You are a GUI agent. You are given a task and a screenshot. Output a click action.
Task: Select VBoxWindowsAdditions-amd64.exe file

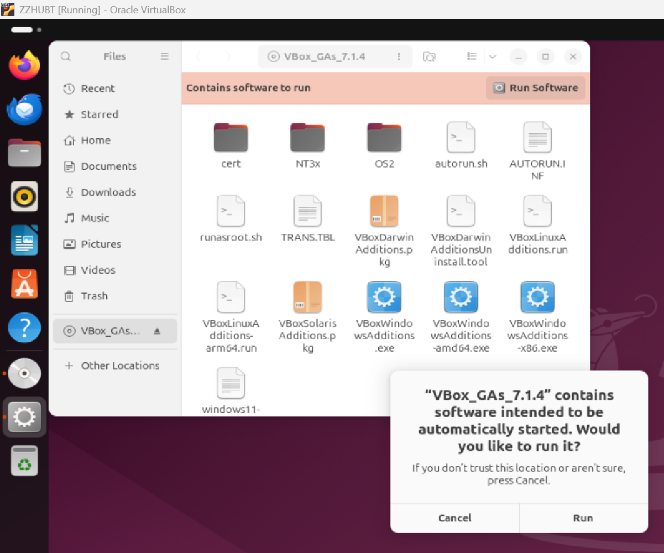click(x=461, y=317)
